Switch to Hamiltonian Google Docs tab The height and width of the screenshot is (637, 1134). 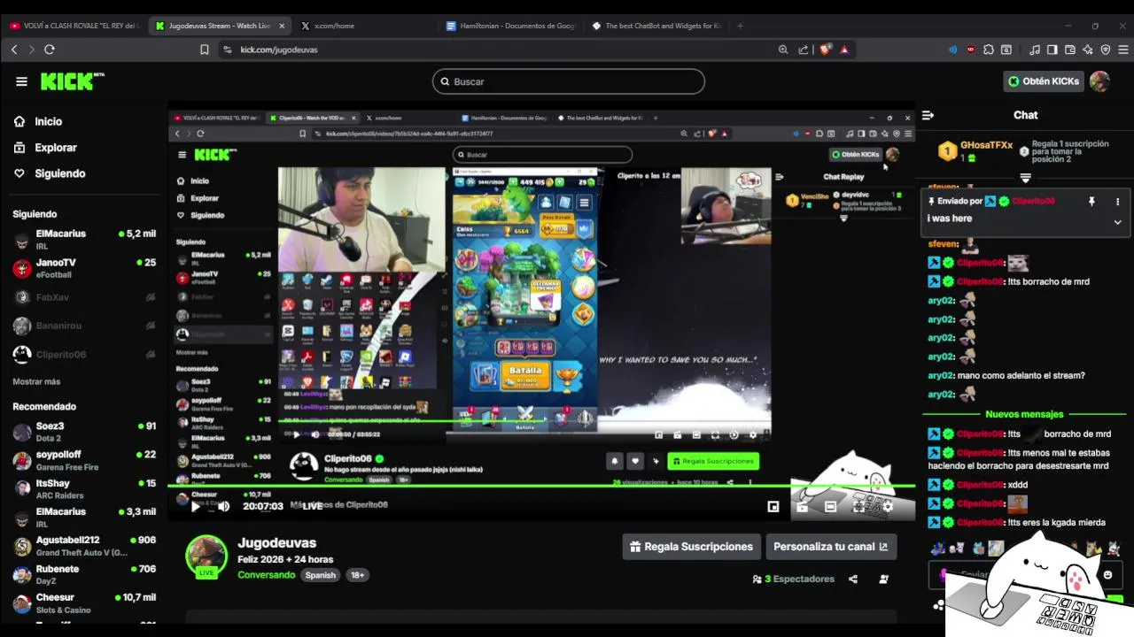point(512,26)
